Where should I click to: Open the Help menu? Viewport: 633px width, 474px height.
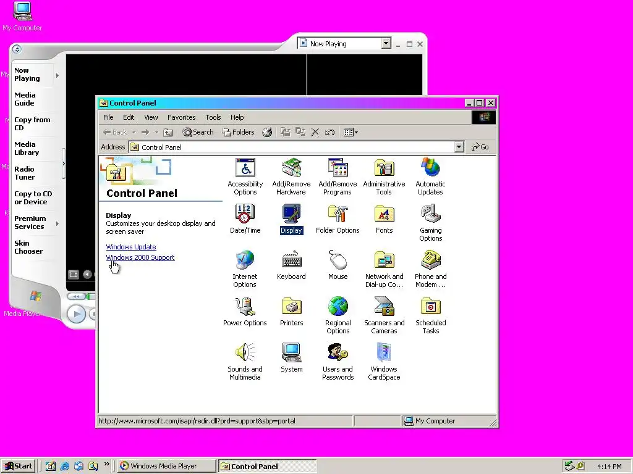pos(237,117)
